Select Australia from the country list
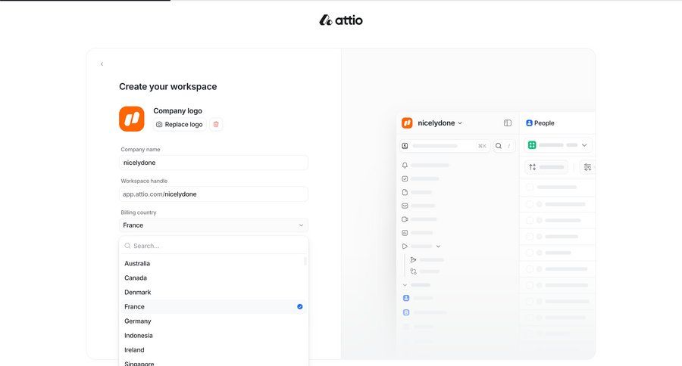Image resolution: width=682 pixels, height=366 pixels. [214, 264]
